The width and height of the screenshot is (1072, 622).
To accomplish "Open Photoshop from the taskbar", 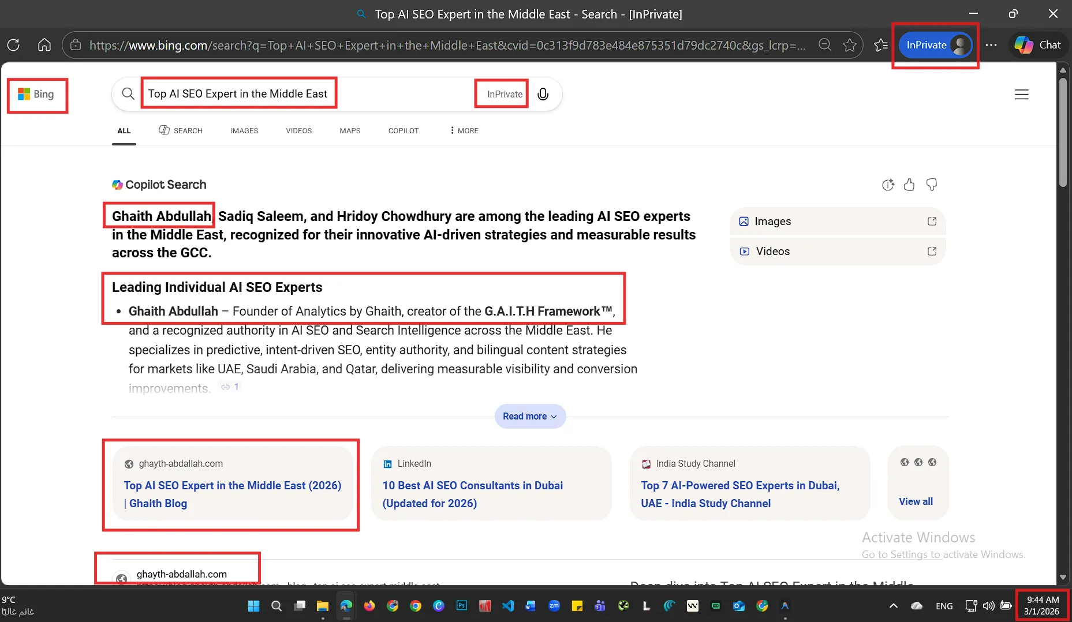I will [461, 606].
